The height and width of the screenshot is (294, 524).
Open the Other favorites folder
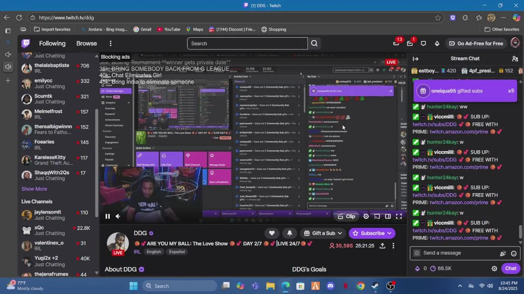tap(501, 29)
